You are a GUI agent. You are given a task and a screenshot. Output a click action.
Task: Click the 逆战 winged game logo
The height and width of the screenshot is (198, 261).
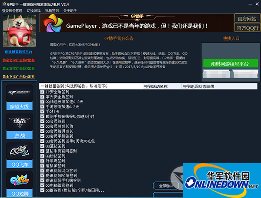point(20,122)
